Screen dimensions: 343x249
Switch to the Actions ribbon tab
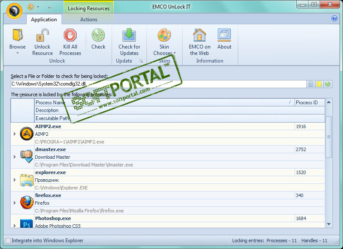[89, 19]
